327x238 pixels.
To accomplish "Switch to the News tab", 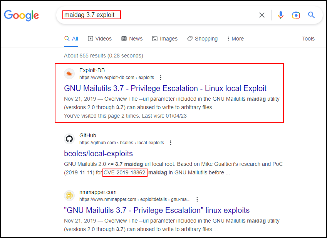I will point(132,39).
